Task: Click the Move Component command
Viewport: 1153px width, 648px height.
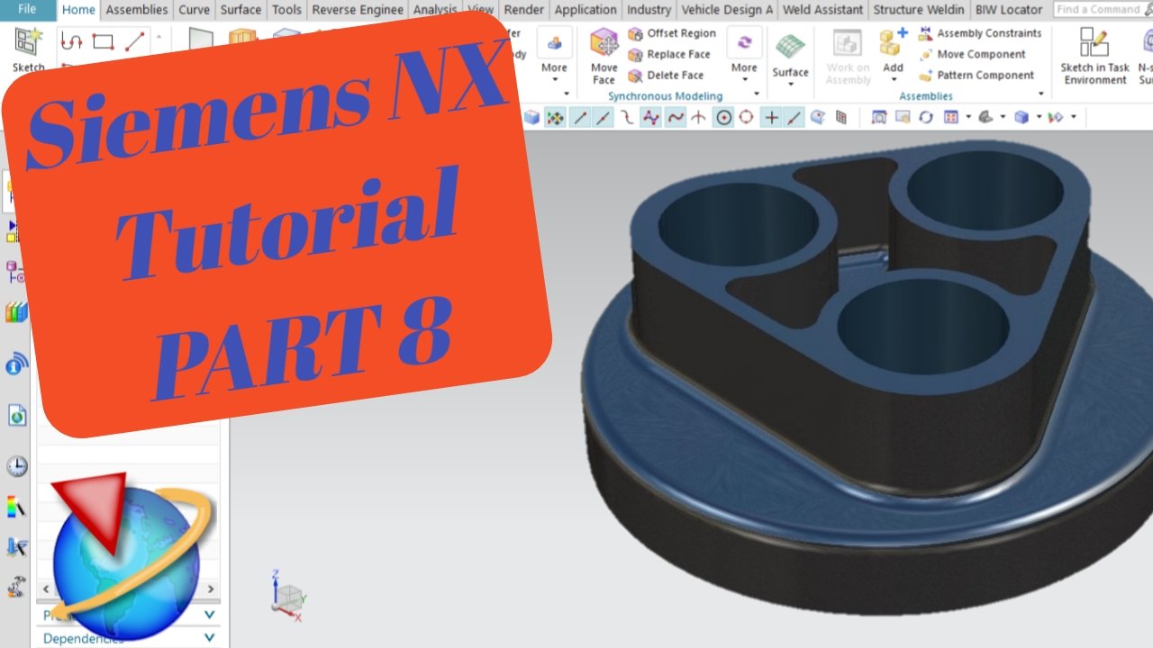Action: coord(972,54)
